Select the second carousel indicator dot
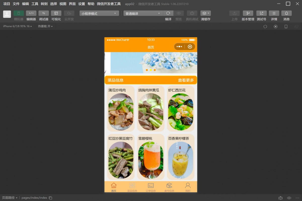Image resolution: width=302 pixels, height=201 pixels. point(151,70)
